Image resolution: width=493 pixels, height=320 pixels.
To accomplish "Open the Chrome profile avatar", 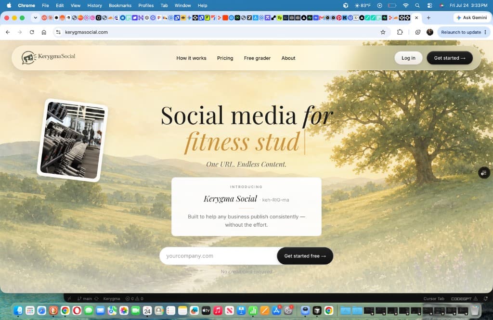I will [x=430, y=32].
